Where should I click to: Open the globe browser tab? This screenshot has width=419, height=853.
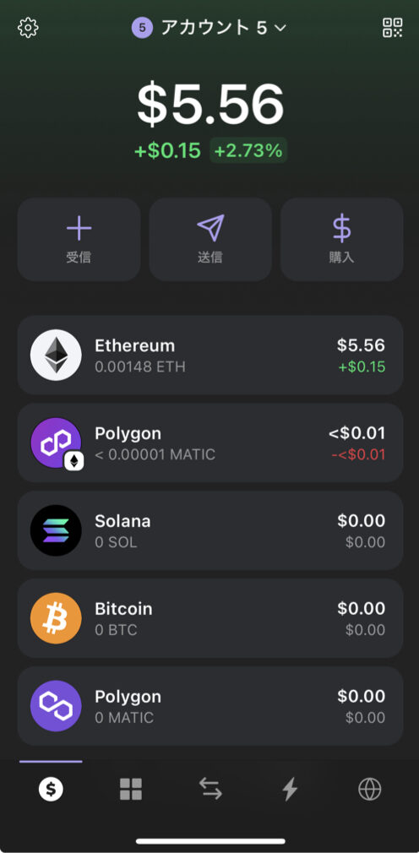tap(369, 789)
